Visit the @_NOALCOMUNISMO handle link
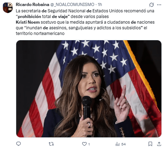Screen dimensions: 166x149 72,5
